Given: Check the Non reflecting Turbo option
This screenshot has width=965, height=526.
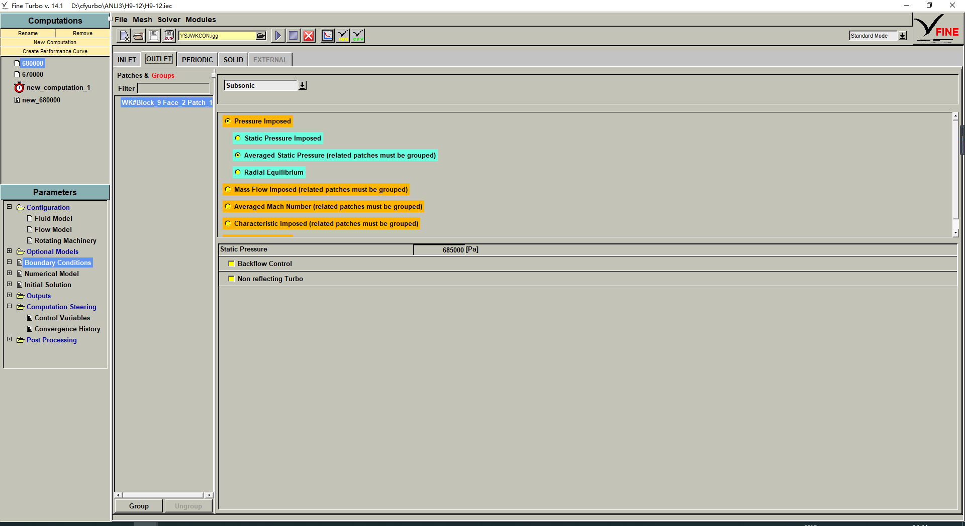Looking at the screenshot, I should (231, 279).
